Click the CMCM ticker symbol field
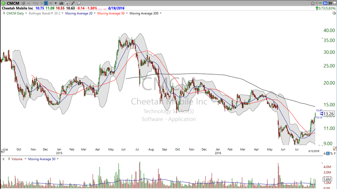 pyautogui.click(x=13, y=3)
